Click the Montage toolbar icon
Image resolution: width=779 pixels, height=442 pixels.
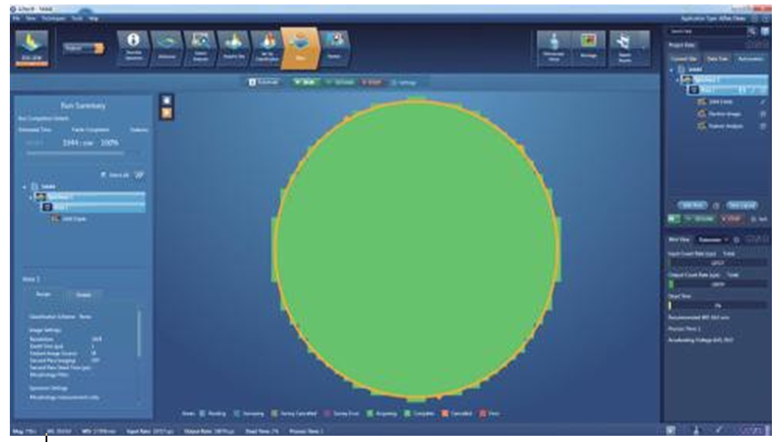(588, 48)
